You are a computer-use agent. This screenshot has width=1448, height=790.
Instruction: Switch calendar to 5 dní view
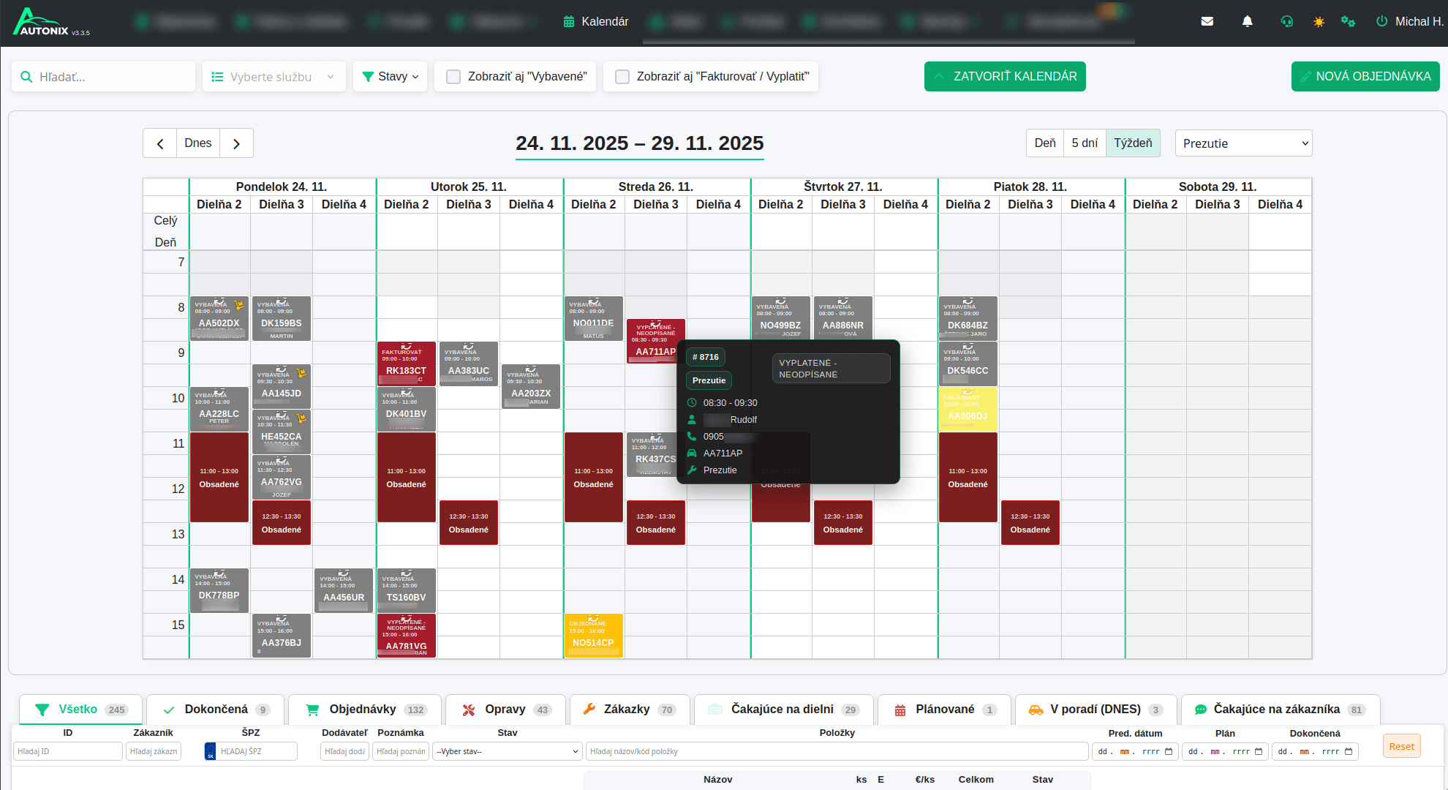[1084, 143]
